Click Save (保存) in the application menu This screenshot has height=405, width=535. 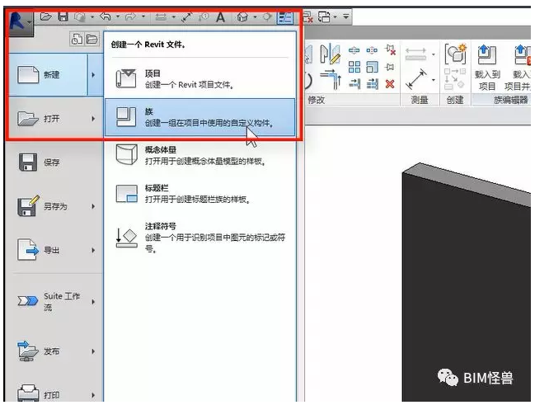tap(49, 162)
